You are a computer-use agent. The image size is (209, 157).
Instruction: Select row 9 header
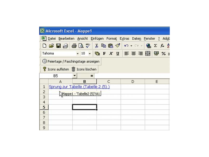(44, 128)
